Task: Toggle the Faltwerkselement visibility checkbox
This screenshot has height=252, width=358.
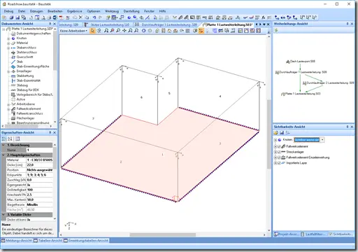Action: (x=279, y=146)
